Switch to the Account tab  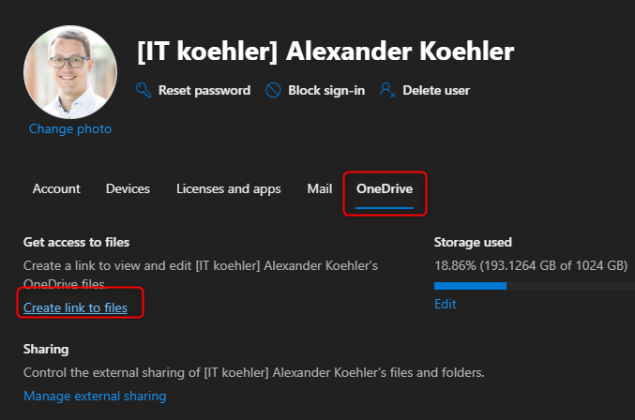(x=56, y=189)
